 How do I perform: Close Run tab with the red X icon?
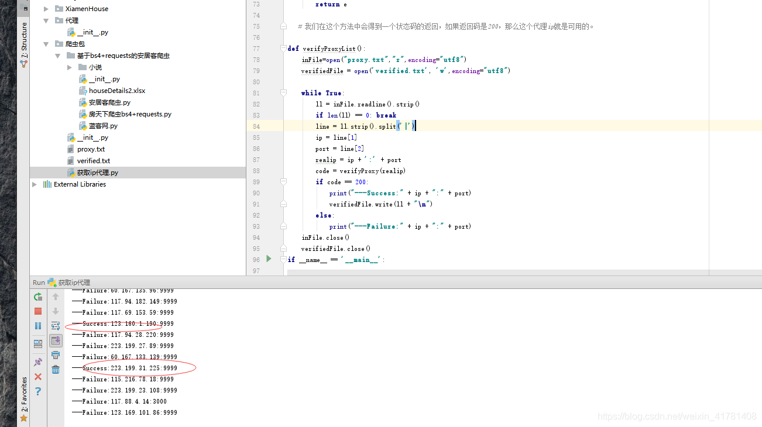38,377
